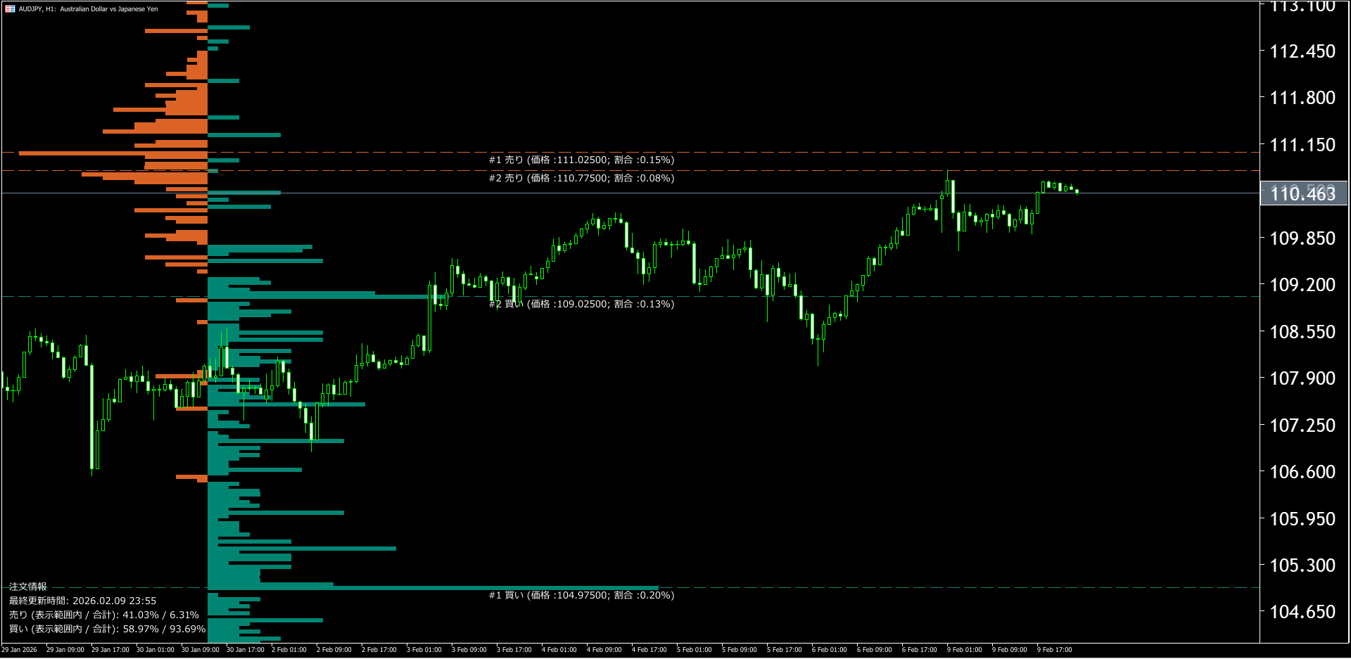Click the longest orange sell bar at 111.025
This screenshot has width=1351, height=659.
coord(113,153)
